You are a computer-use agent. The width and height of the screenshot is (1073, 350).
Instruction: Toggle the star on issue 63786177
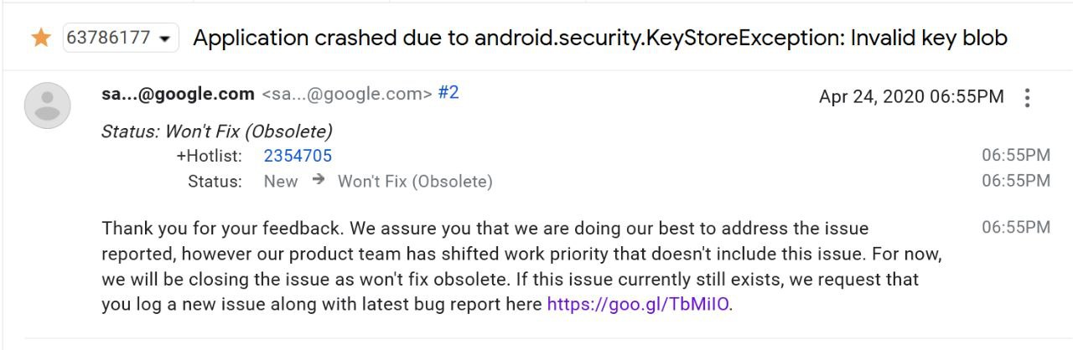pyautogui.click(x=41, y=38)
